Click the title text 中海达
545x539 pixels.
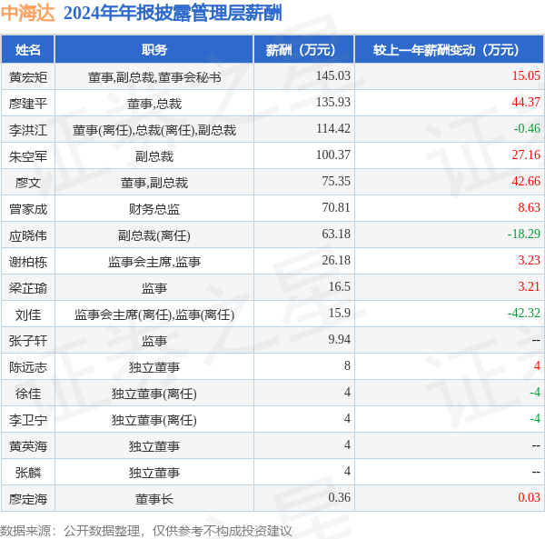[x=27, y=14]
